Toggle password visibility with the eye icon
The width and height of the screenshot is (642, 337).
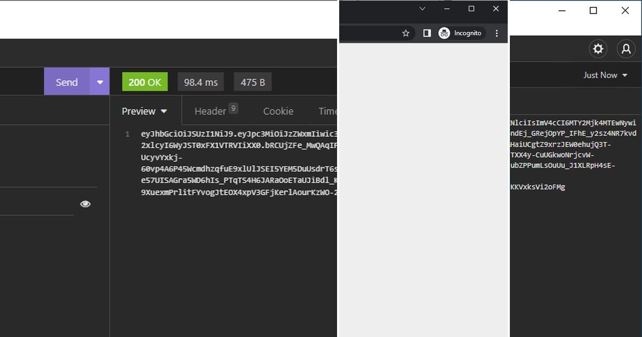click(x=85, y=204)
